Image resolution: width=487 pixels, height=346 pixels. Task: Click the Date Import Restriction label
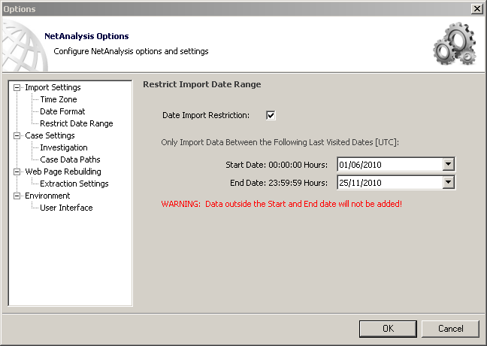pyautogui.click(x=206, y=115)
